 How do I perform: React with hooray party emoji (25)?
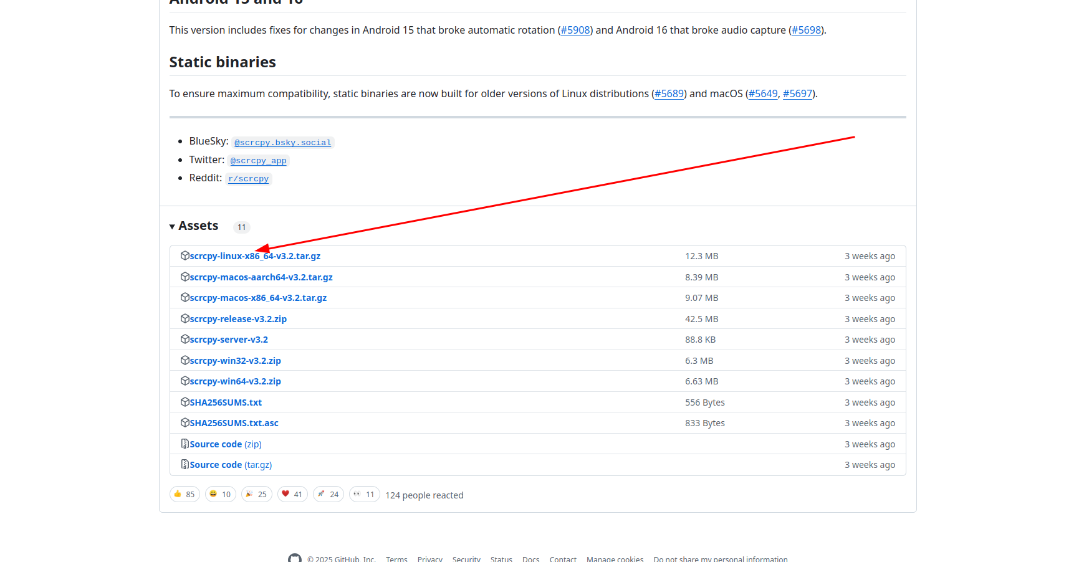[x=257, y=494]
